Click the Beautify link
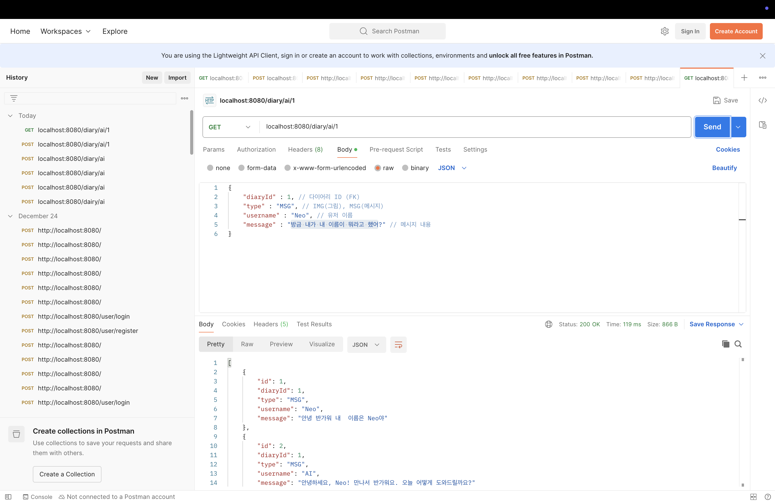Image resolution: width=775 pixels, height=503 pixels. coord(724,168)
